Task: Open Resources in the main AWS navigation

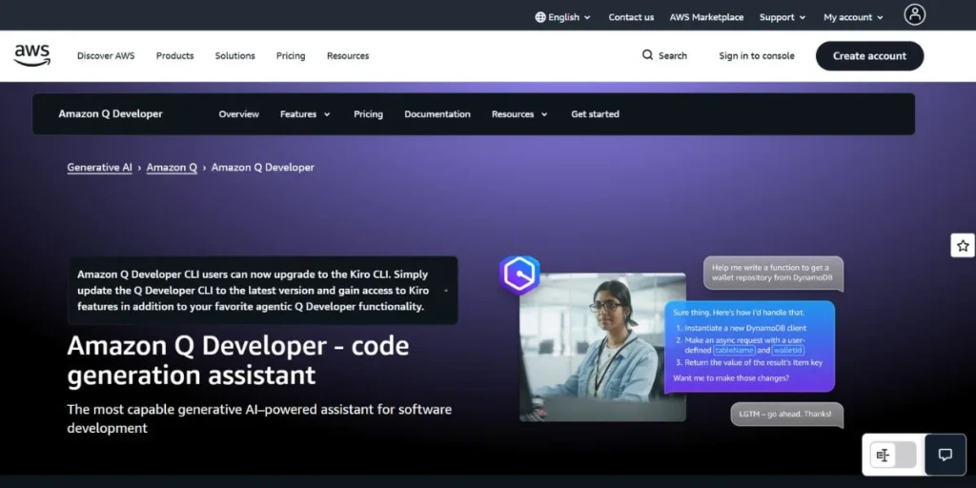Action: [348, 55]
